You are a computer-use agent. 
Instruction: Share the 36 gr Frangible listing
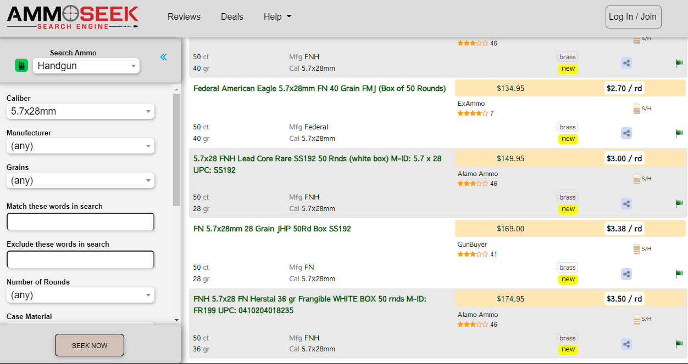626,344
